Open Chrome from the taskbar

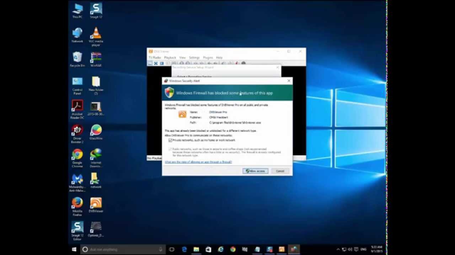233,249
